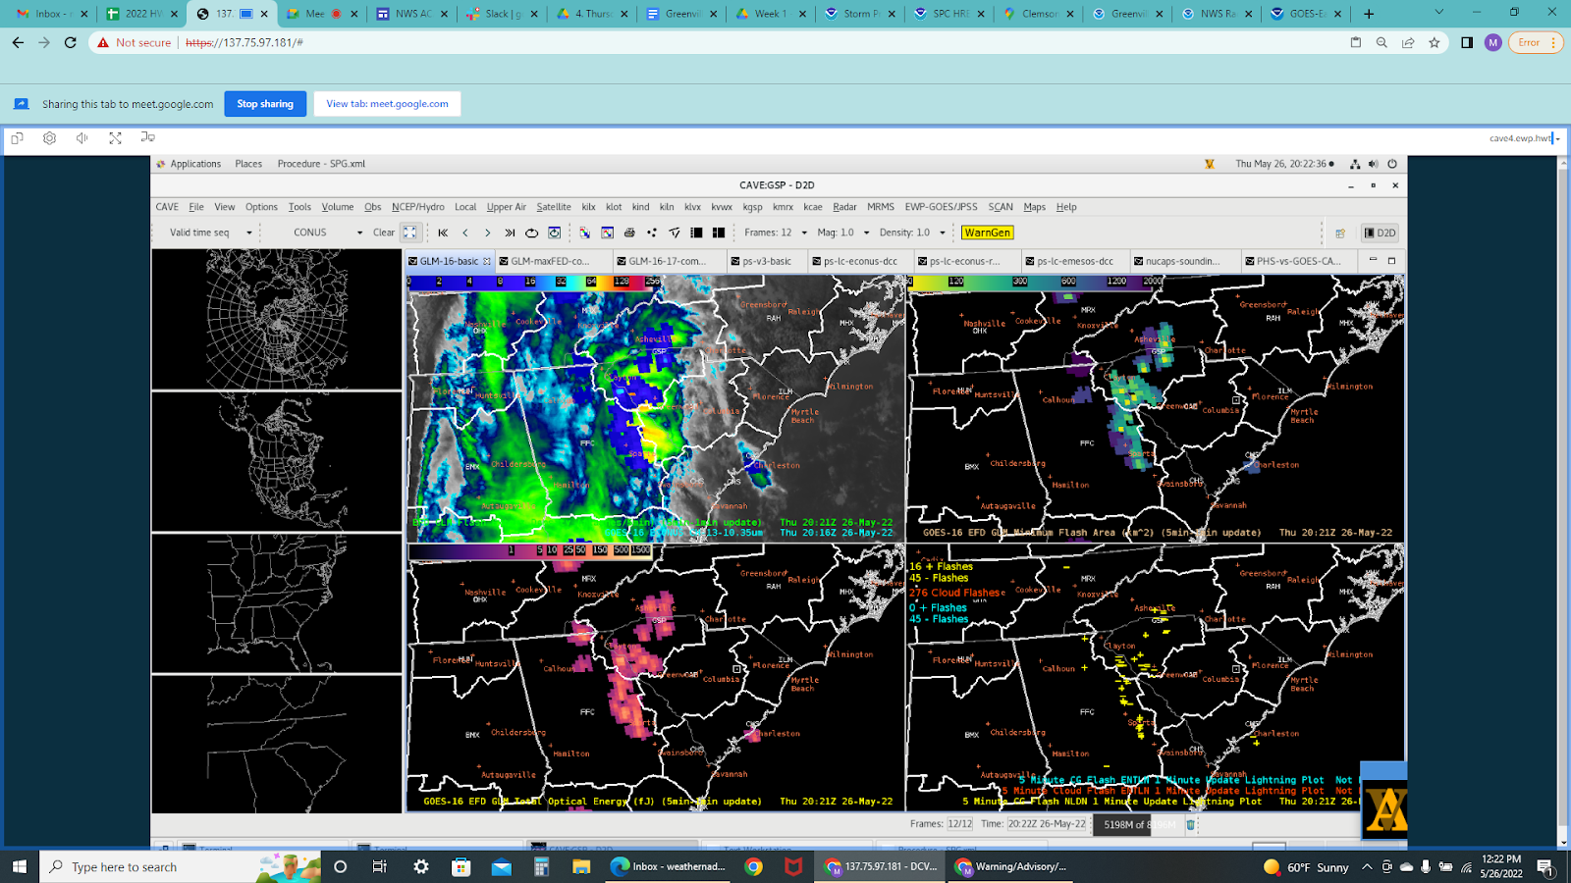Open the EWP-GOES/JPSS menu

941,207
